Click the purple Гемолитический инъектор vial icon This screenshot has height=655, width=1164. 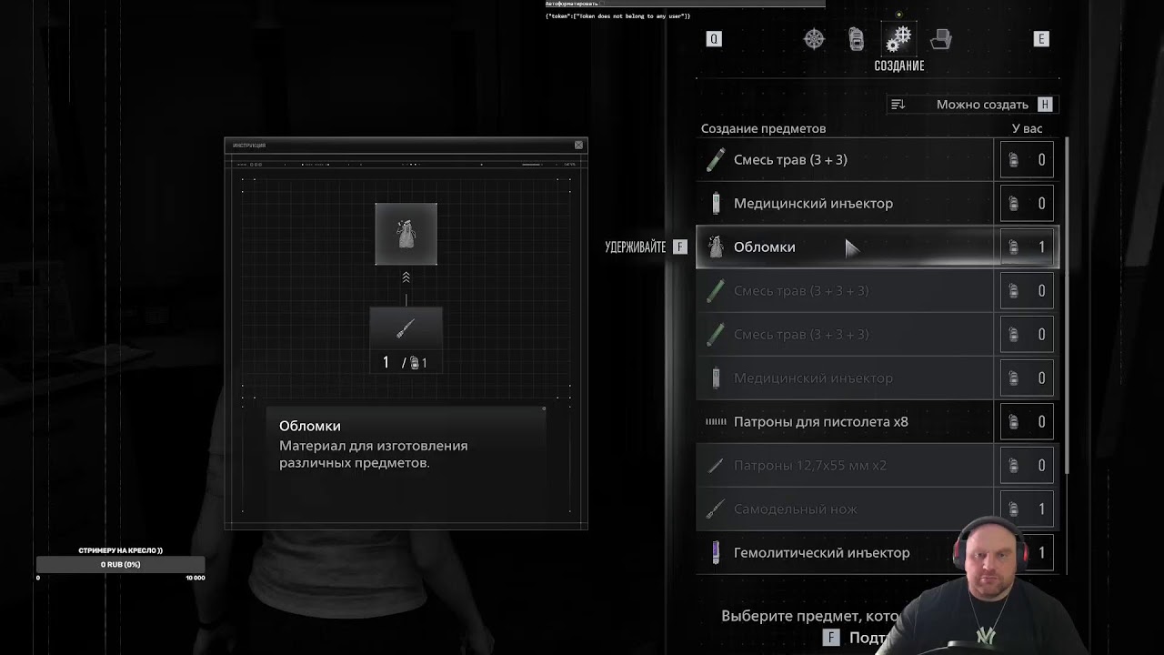(x=716, y=552)
